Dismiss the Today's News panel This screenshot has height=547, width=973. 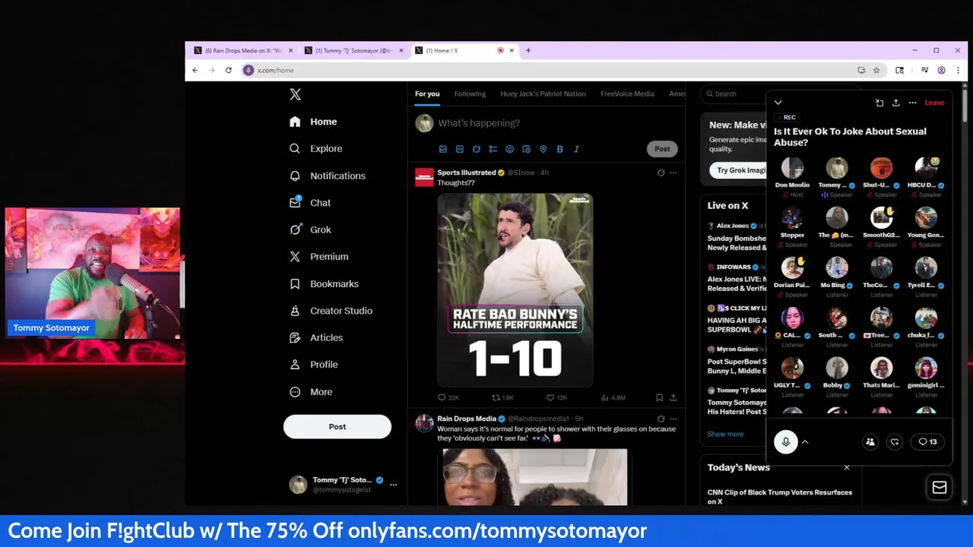coord(846,467)
